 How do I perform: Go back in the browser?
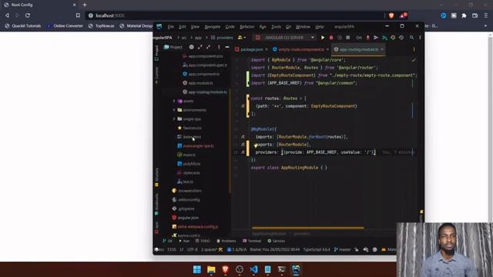pyautogui.click(x=7, y=15)
